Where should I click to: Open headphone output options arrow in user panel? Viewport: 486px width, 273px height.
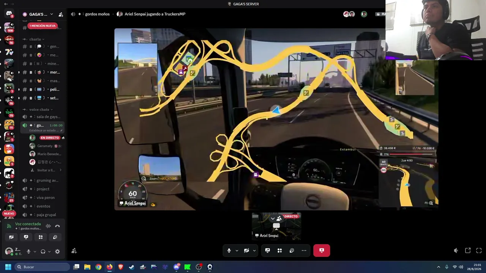click(x=49, y=251)
